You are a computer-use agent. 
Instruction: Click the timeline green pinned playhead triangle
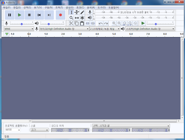[7, 34]
